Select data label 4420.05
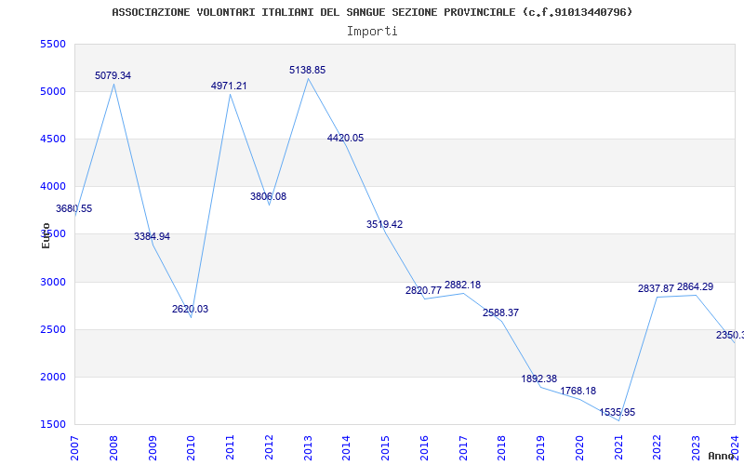The image size is (744, 465). [x=345, y=138]
